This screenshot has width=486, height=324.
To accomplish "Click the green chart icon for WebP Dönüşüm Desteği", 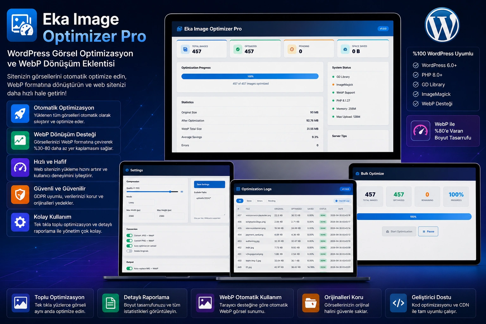I will click(x=20, y=140).
